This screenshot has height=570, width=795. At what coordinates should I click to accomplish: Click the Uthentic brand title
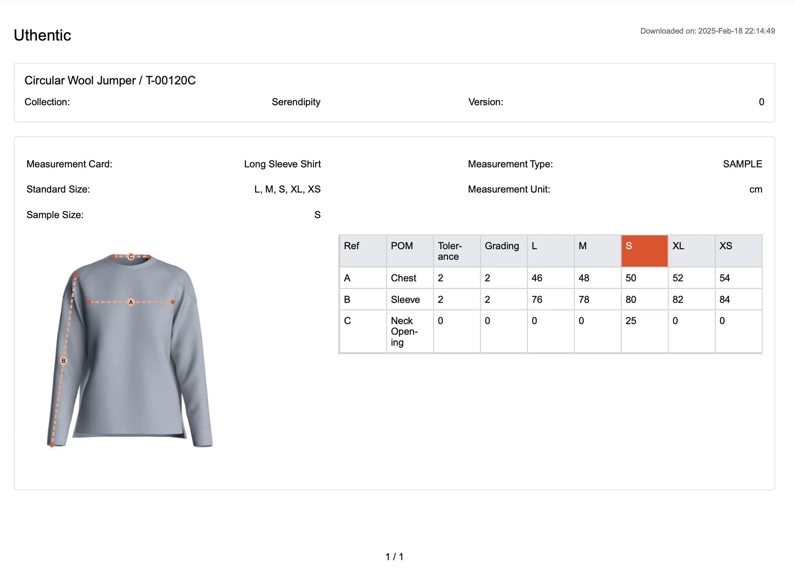pyautogui.click(x=42, y=35)
